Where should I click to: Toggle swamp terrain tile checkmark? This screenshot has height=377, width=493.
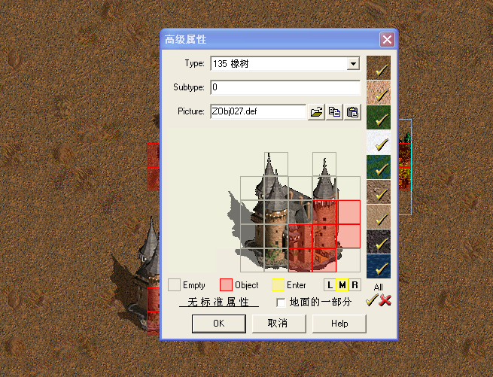tap(379, 167)
